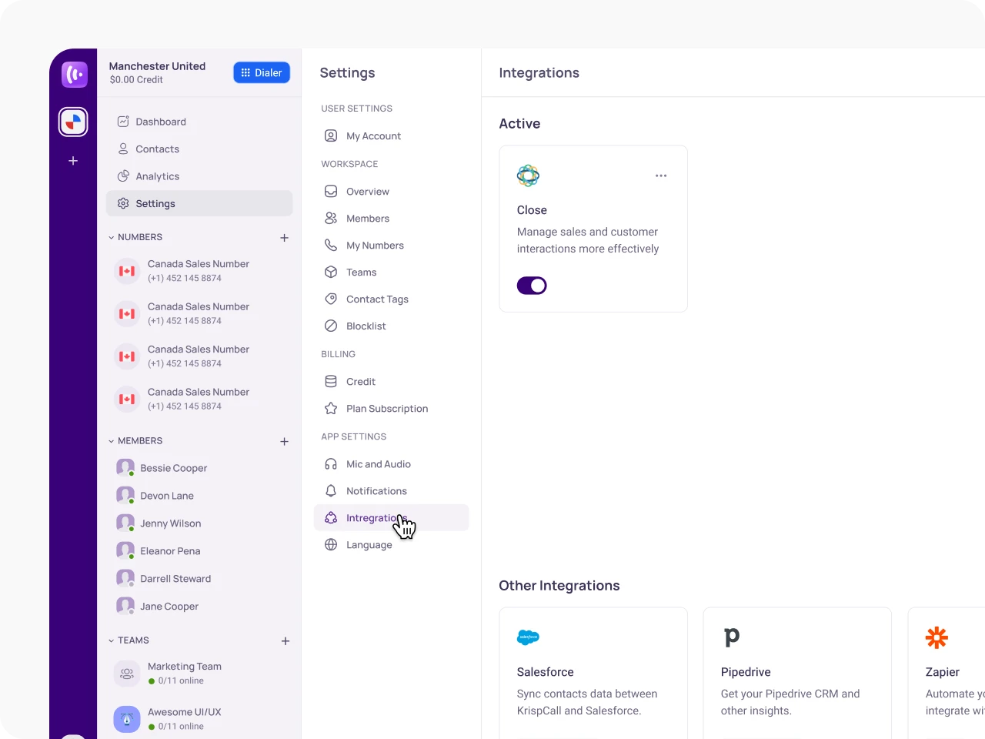Click the Marketing Team group icon
This screenshot has height=739, width=985.
tap(127, 674)
